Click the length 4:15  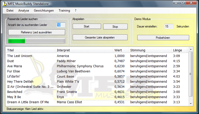click(177, 61)
